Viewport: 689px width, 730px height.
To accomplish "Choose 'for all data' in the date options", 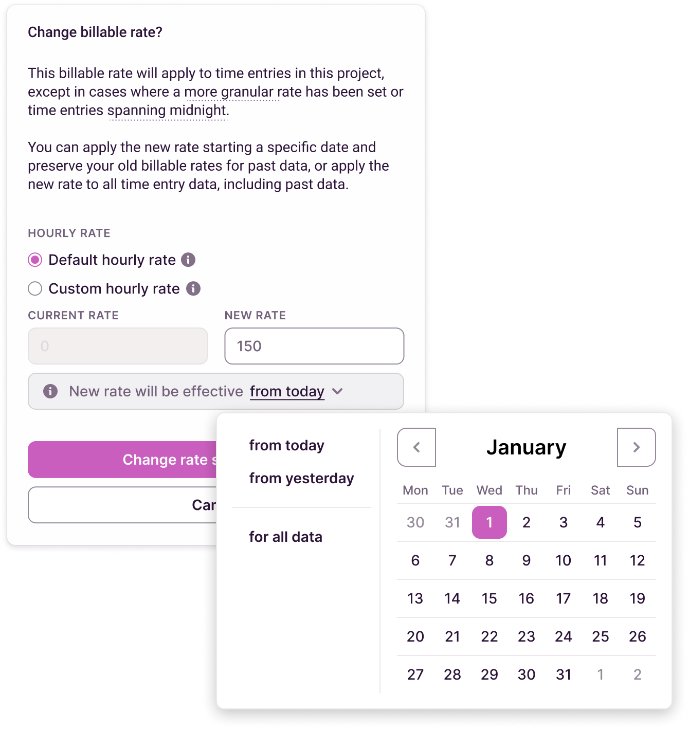I will [285, 536].
